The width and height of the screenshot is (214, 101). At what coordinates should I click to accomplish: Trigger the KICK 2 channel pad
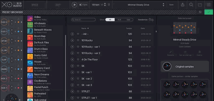coord(4,78)
